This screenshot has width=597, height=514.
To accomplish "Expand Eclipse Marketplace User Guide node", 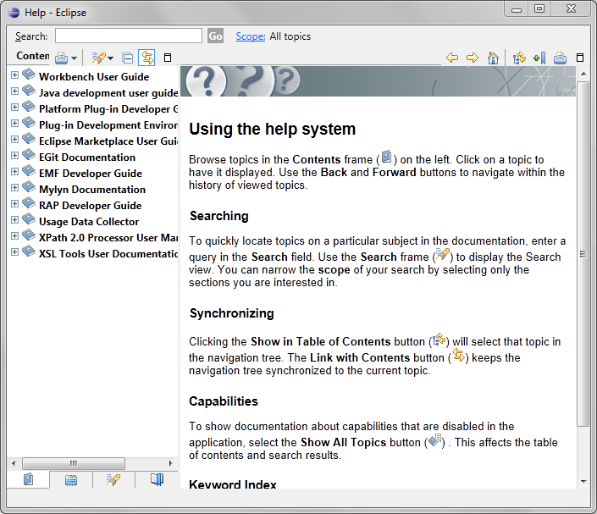I will pos(14,140).
